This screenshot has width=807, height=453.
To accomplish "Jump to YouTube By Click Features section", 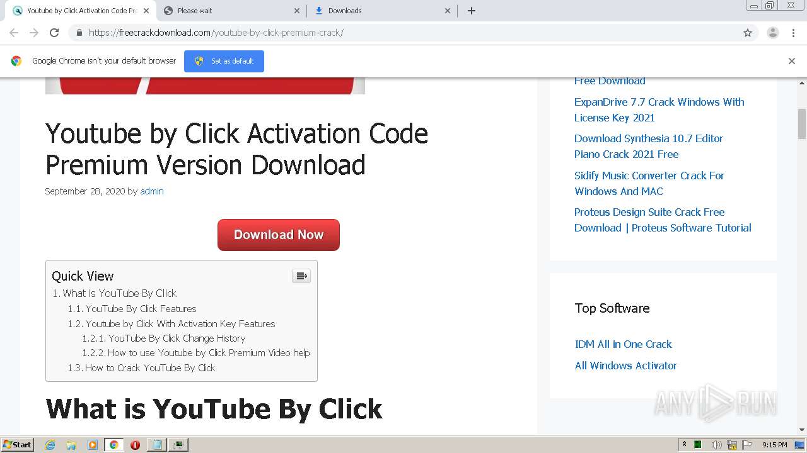I will pyautogui.click(x=141, y=309).
